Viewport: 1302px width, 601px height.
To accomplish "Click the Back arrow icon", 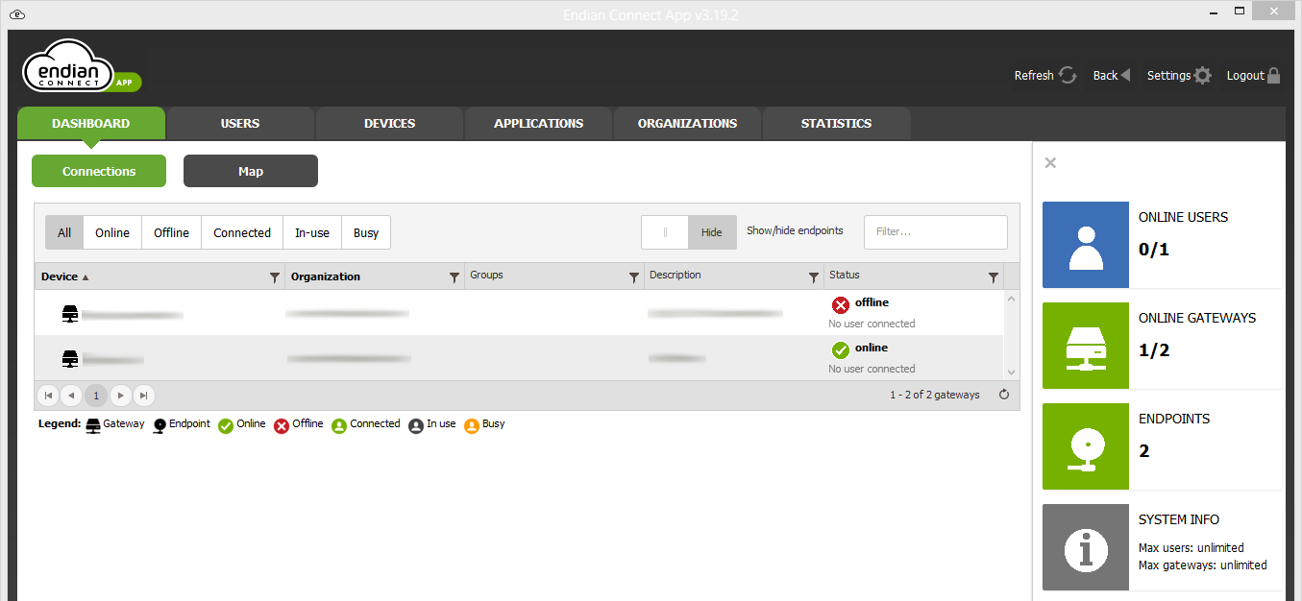I will point(1125,75).
